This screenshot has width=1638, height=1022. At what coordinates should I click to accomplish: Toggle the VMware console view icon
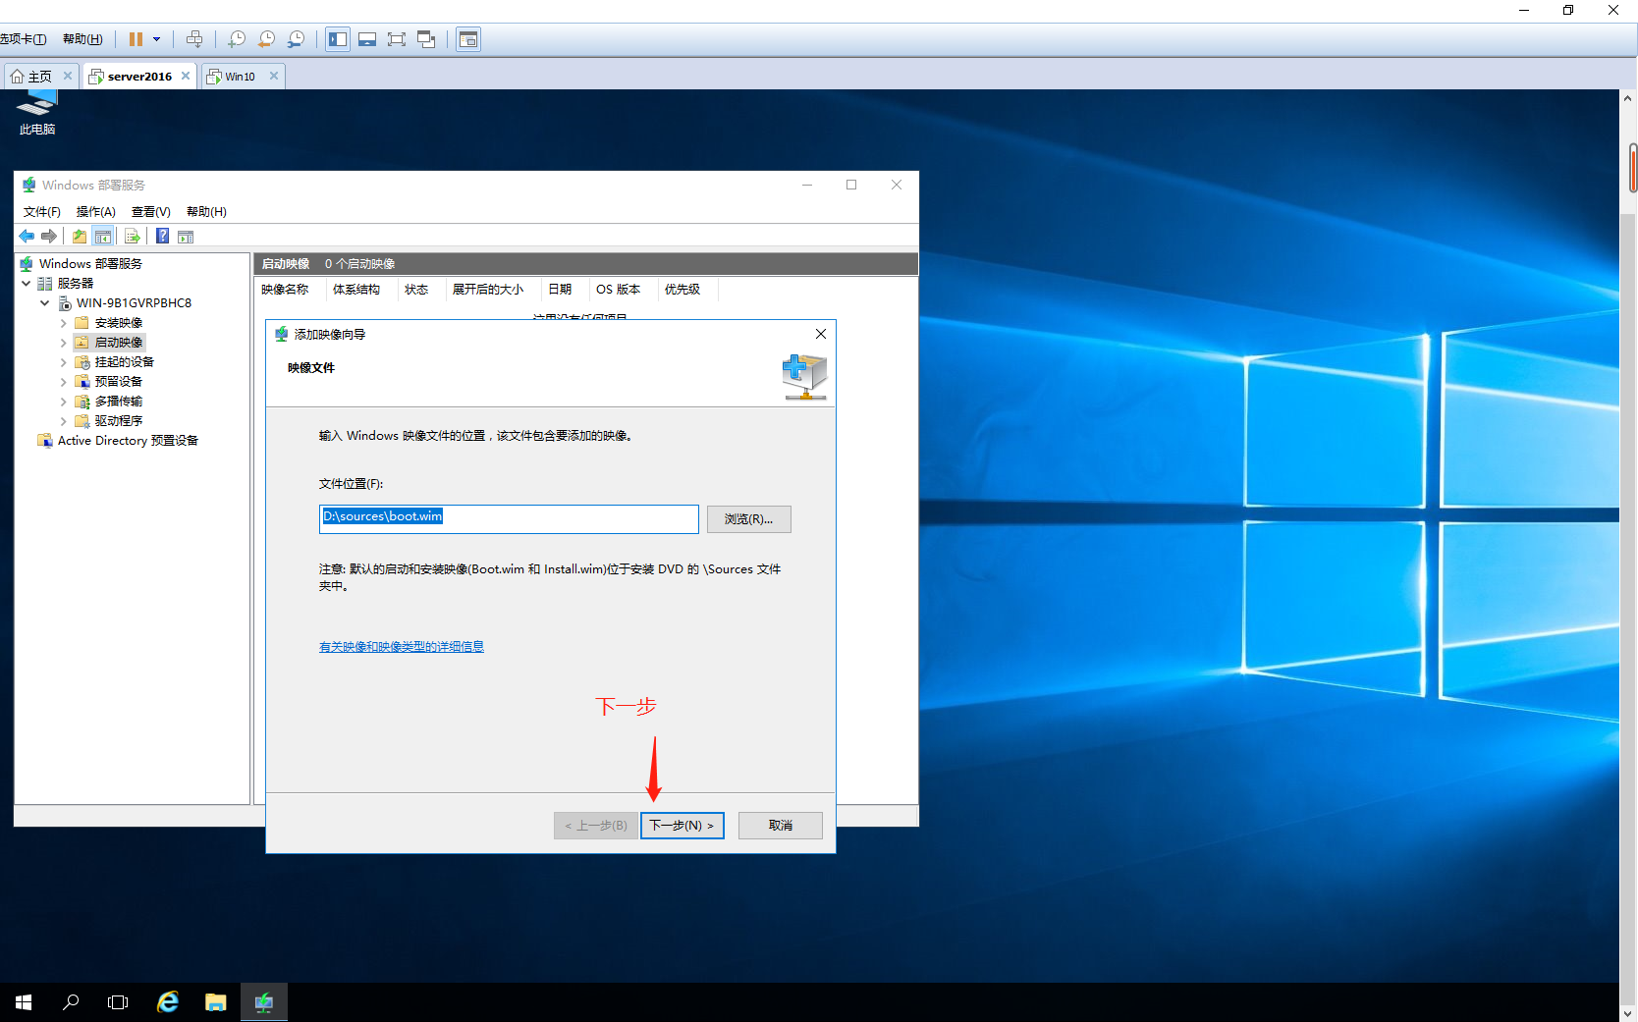point(468,39)
